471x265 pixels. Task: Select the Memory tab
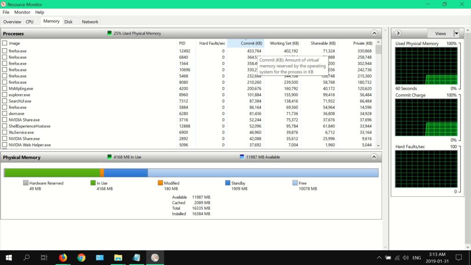pyautogui.click(x=52, y=21)
